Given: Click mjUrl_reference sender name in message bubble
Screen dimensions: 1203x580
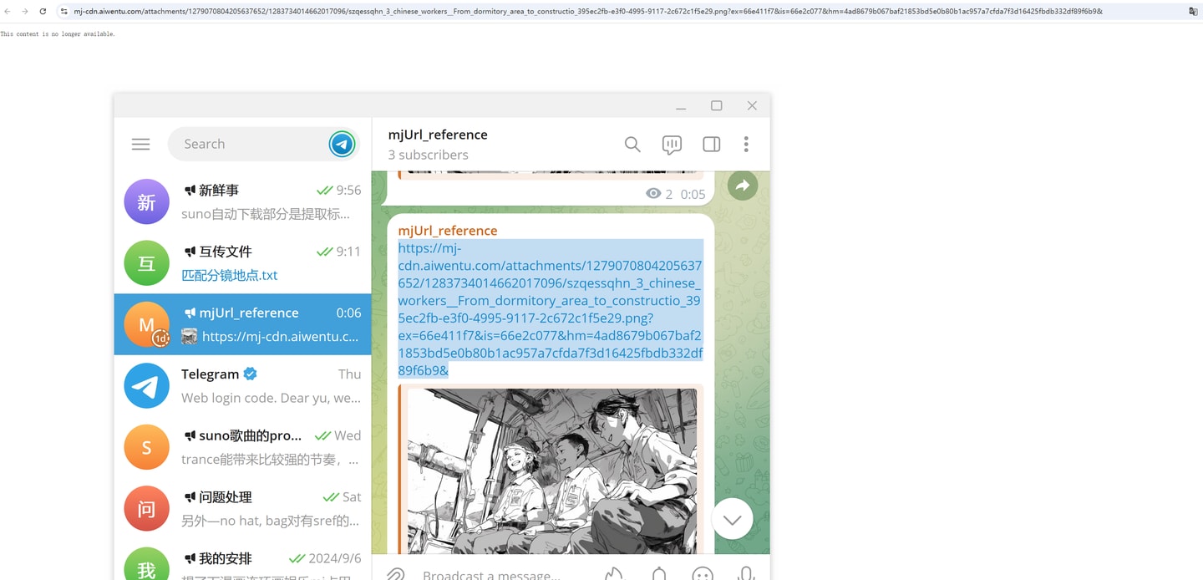Looking at the screenshot, I should click(448, 231).
